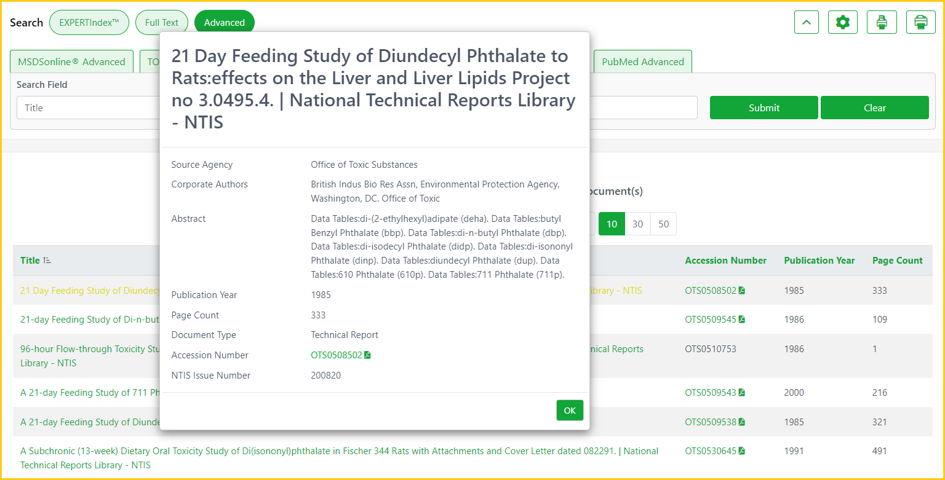The width and height of the screenshot is (945, 480).
Task: Collapse the search panel with the chevron-up button
Action: 807,23
